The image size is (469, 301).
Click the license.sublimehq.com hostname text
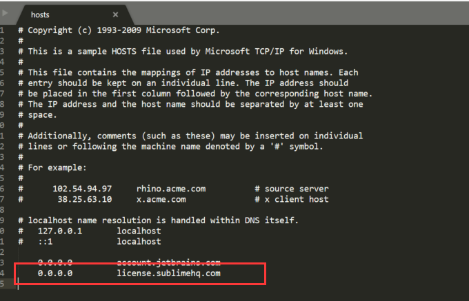point(168,273)
